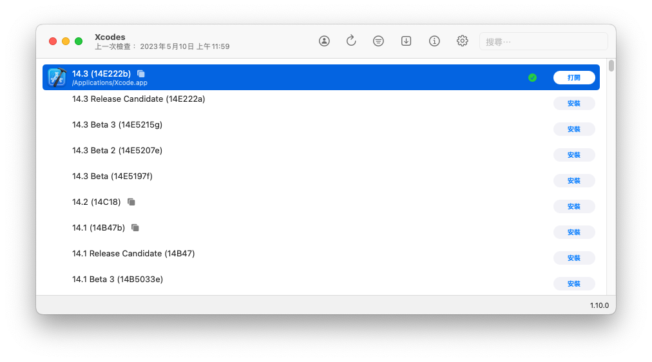Install Xcode 14.2 (14C18)
Screen dimensions: 652x362
[x=574, y=207]
